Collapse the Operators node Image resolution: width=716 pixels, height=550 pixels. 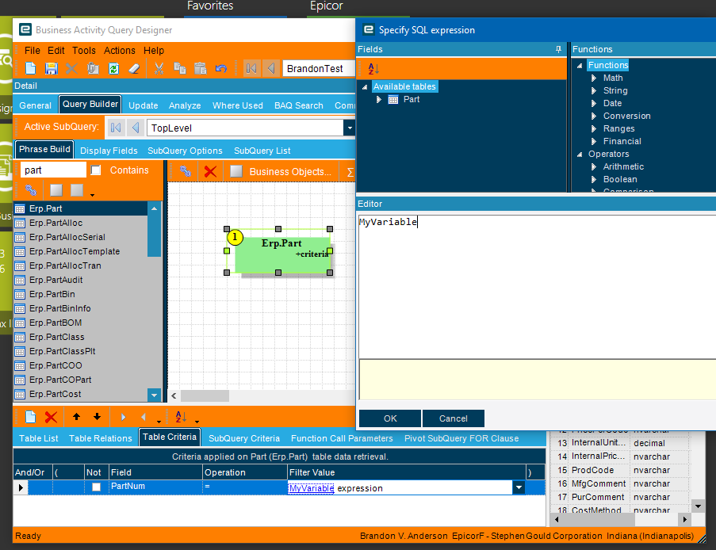[x=580, y=155]
